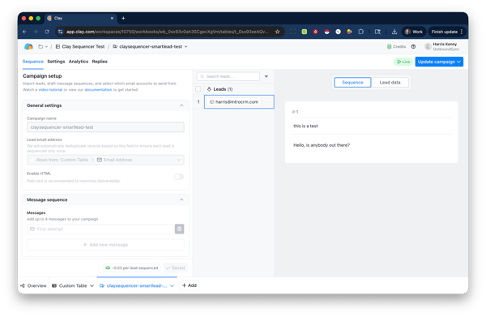Select the Lead data preview tab
Screen dimensions: 486x317
[390, 83]
